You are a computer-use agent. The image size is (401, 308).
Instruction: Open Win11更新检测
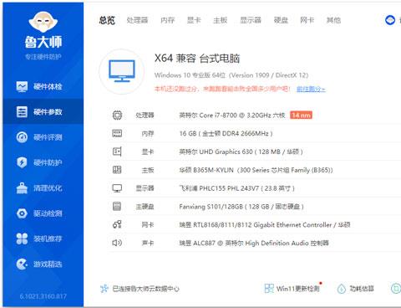pos(297,289)
